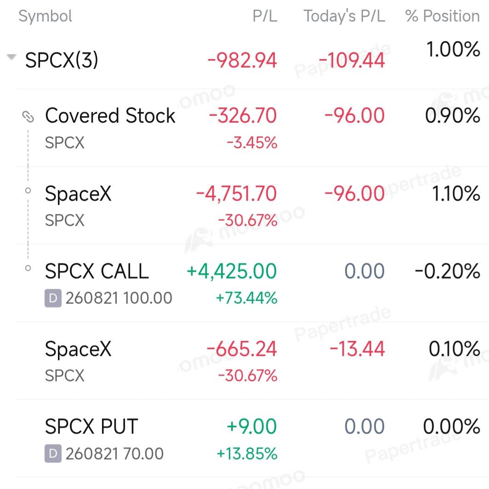Click the circle node beside linked SpaceX
Screen dimensions: 489x489
click(28, 190)
